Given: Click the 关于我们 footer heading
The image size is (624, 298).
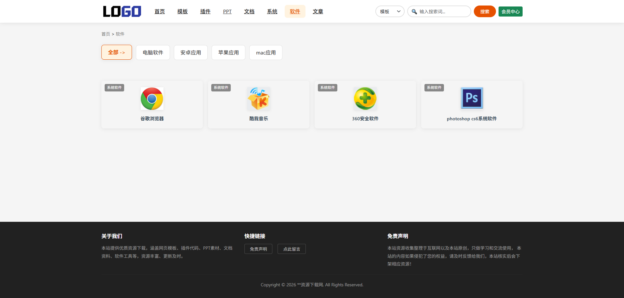Looking at the screenshot, I should pyautogui.click(x=112, y=236).
